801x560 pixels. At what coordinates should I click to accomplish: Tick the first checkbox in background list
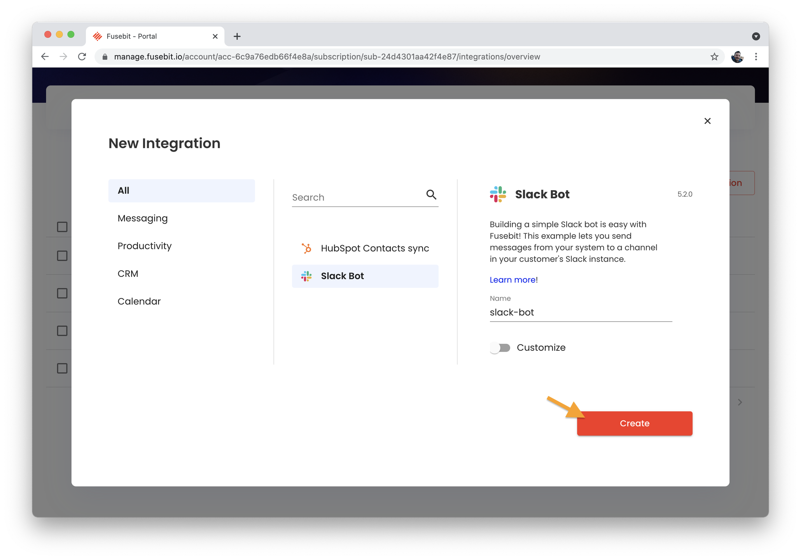62,227
